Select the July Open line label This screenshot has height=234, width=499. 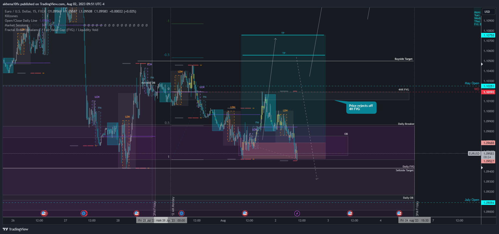(472, 200)
